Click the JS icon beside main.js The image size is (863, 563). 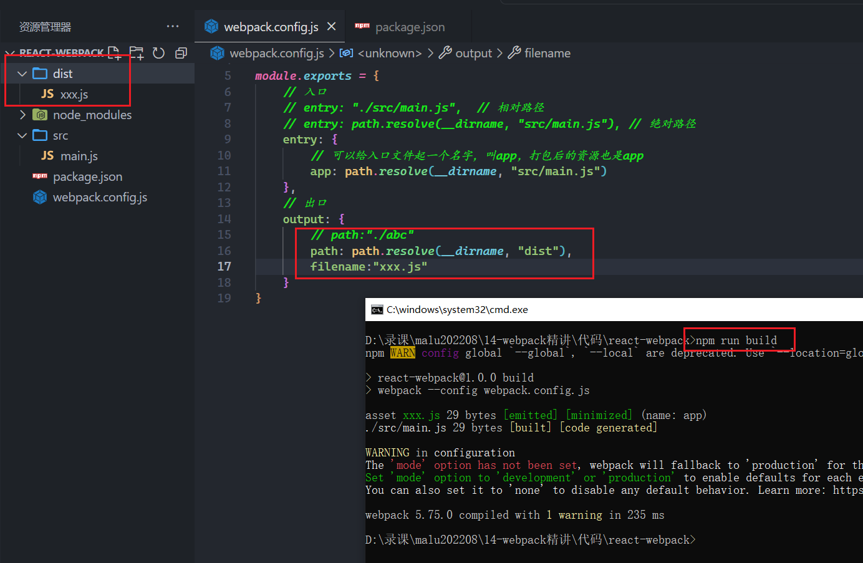click(47, 155)
